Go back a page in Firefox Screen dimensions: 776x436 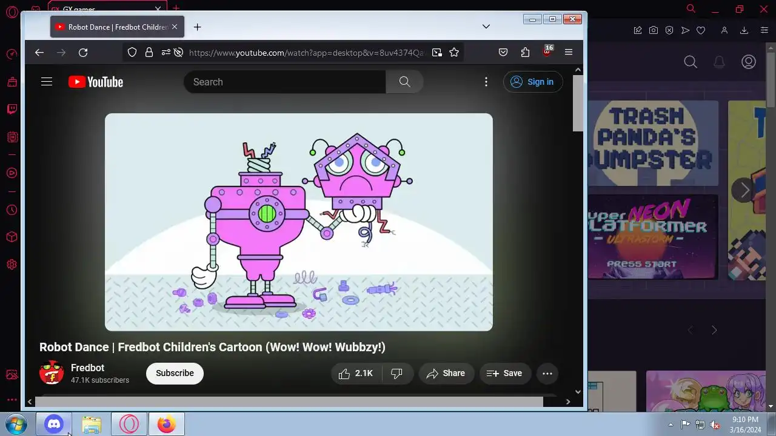point(39,53)
